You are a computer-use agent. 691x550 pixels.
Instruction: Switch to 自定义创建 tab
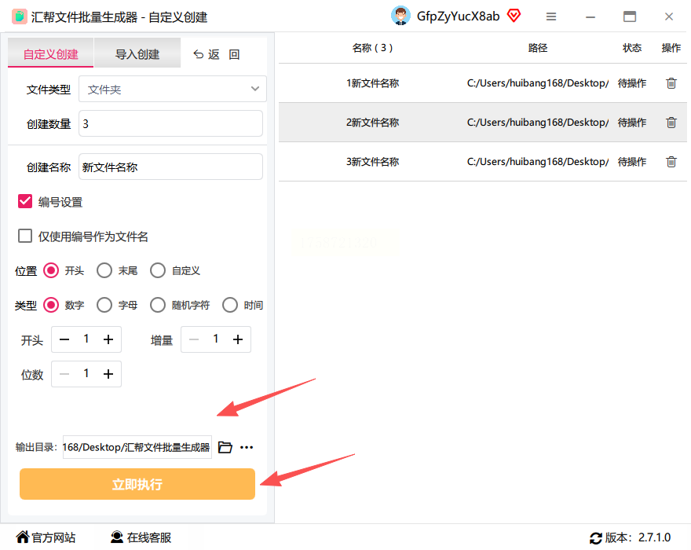51,53
